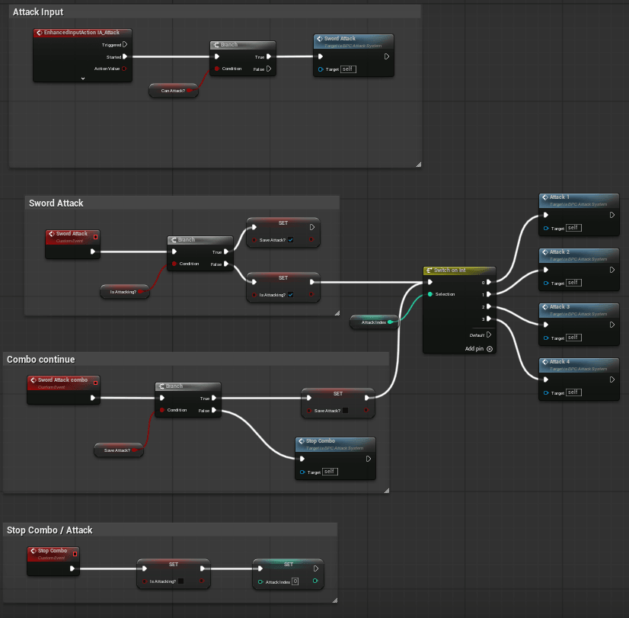Click the Sword Attack combo custom event node
The image size is (629, 618).
63,390
